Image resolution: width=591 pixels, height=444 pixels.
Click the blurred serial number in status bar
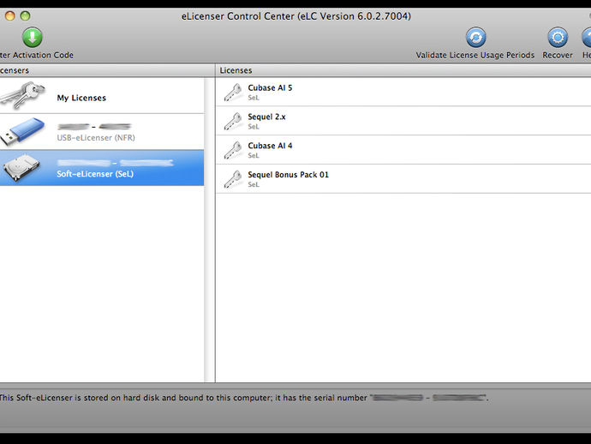428,398
